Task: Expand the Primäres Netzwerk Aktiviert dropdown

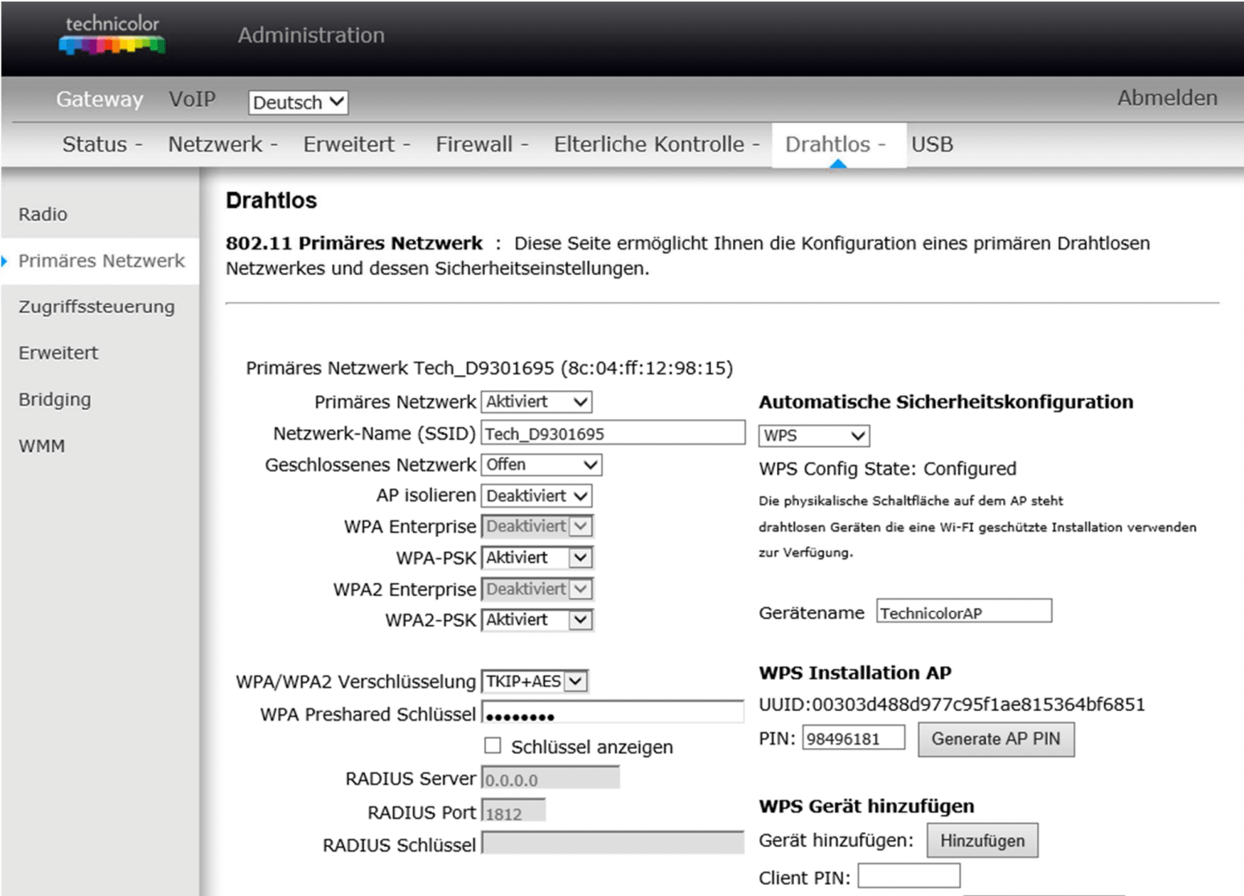Action: pos(536,402)
